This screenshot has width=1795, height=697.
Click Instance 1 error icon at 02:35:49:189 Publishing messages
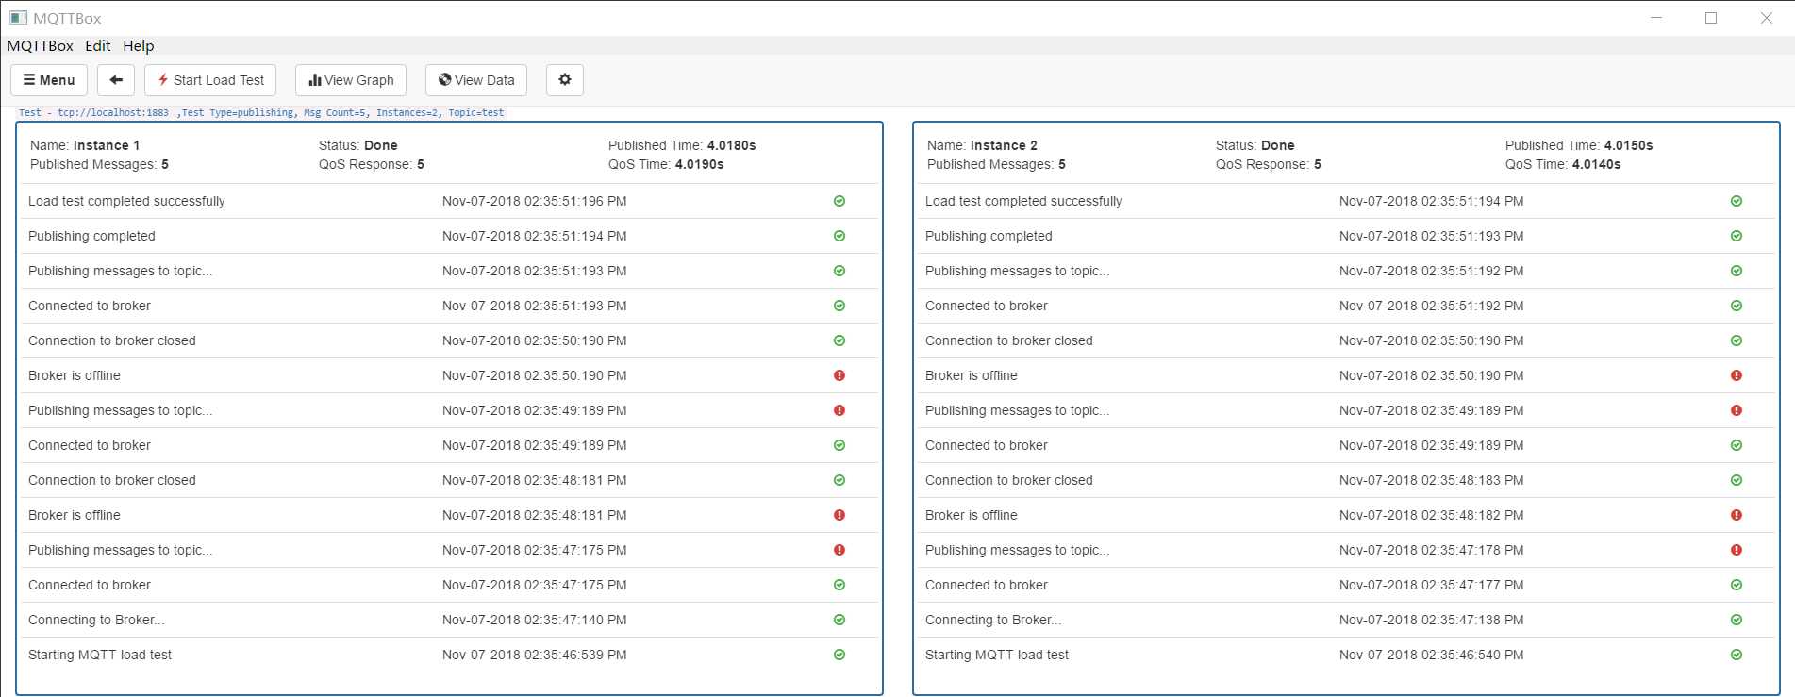(839, 410)
